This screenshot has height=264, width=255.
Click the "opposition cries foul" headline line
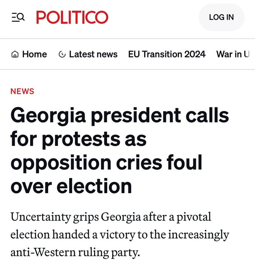coord(106,163)
